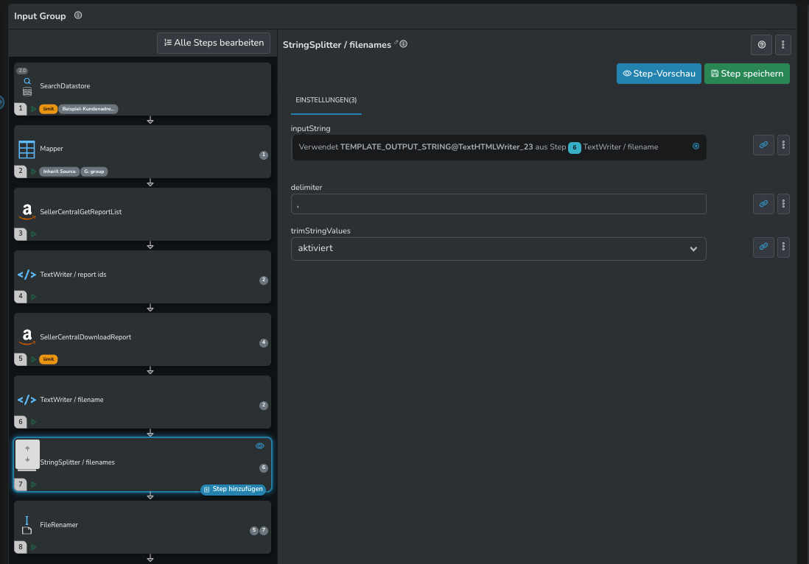809x564 pixels.
Task: Select SellerCentralGetReportList step text
Action: 81,212
